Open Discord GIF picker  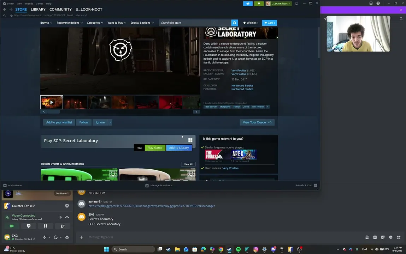375,237
